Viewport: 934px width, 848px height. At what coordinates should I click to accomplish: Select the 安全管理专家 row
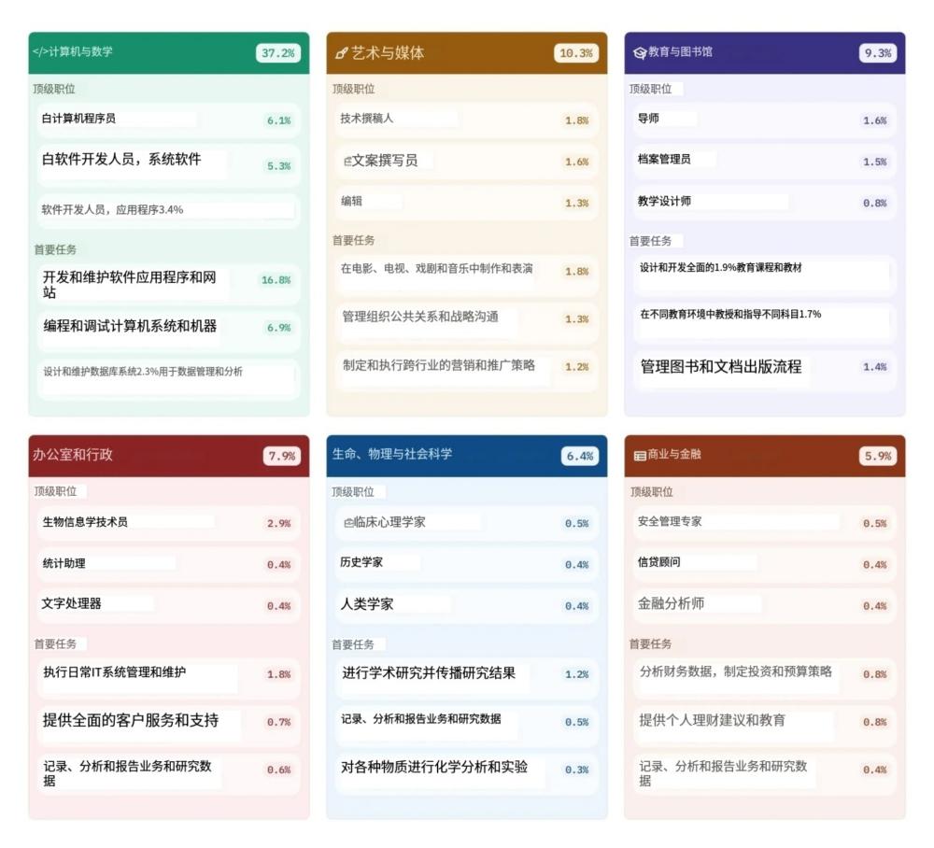click(x=764, y=523)
